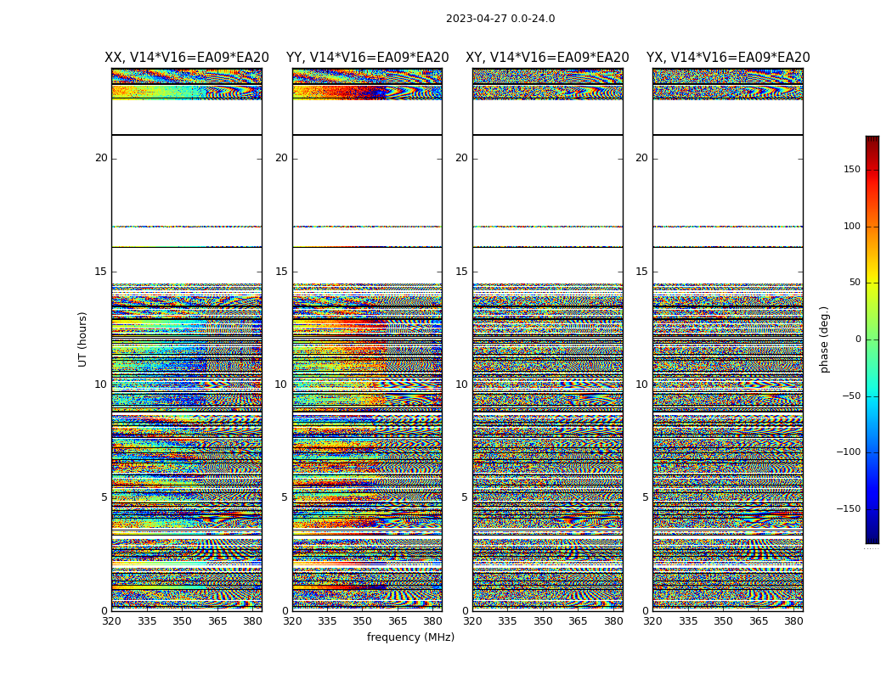
Task: Click the '5' UT tick beside YY panel
Action: 285,497
